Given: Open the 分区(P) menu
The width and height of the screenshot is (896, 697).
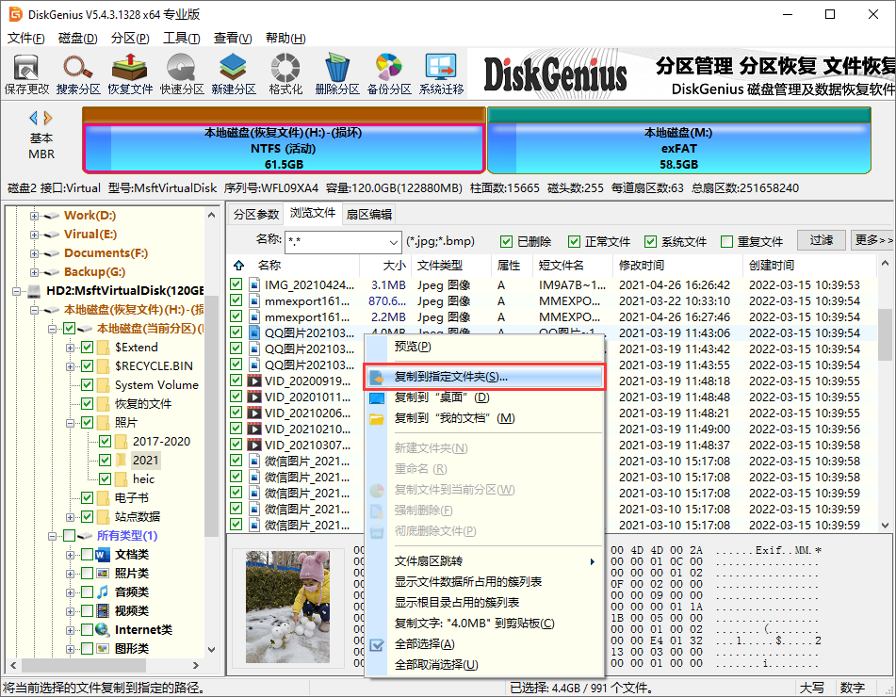Looking at the screenshot, I should [x=130, y=39].
